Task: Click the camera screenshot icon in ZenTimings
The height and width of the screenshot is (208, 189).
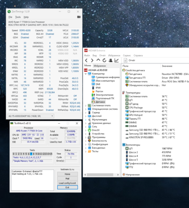Action: [79, 17]
